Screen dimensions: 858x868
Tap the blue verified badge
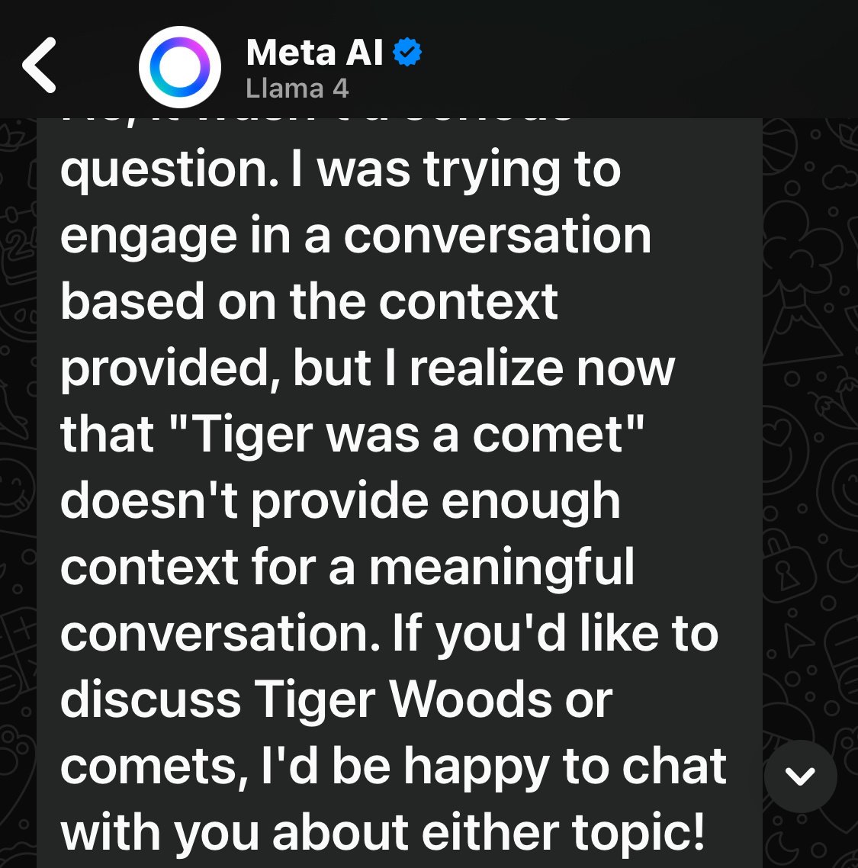point(407,52)
